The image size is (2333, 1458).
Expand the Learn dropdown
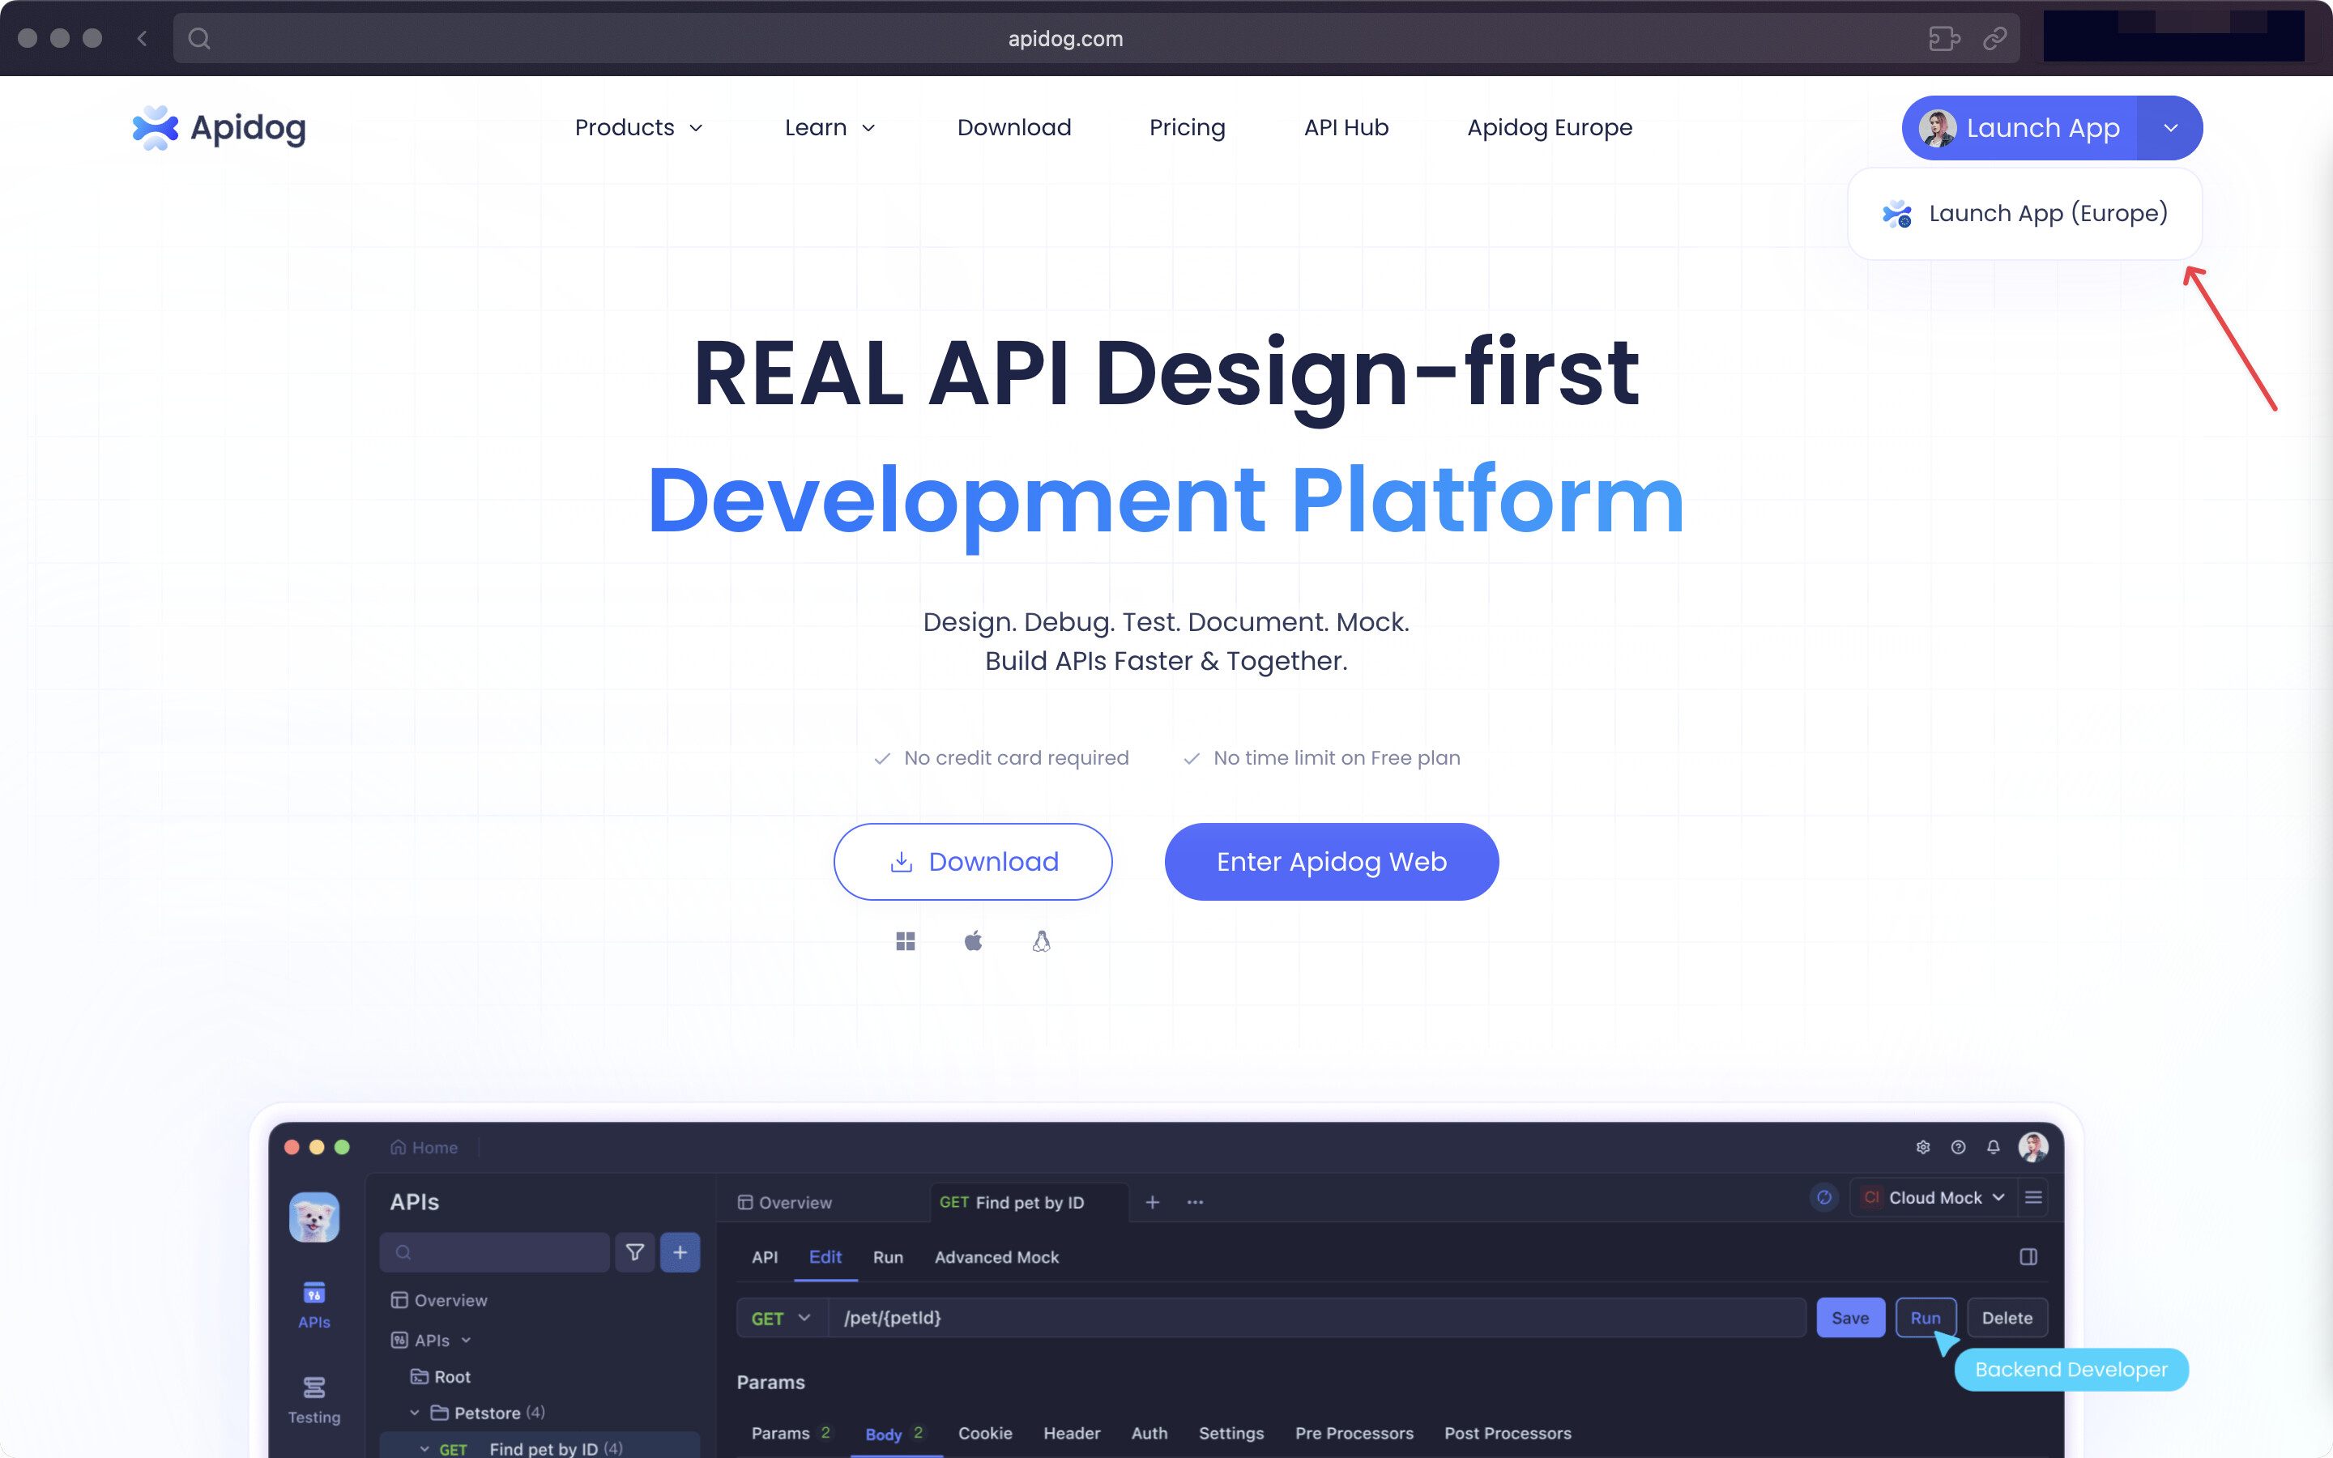pos(829,127)
